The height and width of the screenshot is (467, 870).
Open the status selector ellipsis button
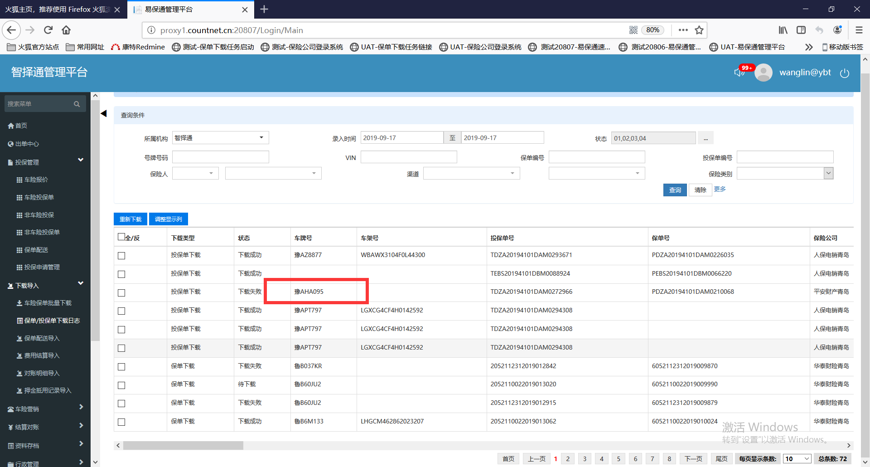tap(706, 138)
